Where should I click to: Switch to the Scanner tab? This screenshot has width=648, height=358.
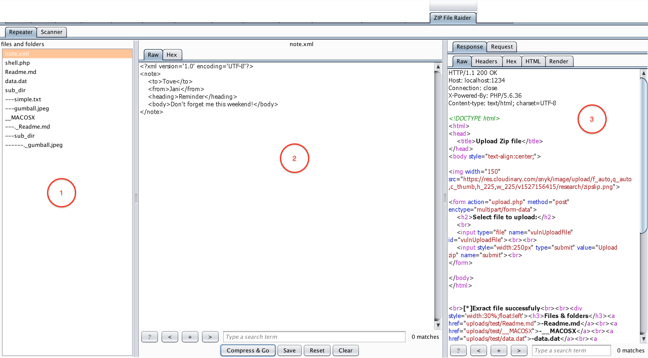click(x=52, y=32)
